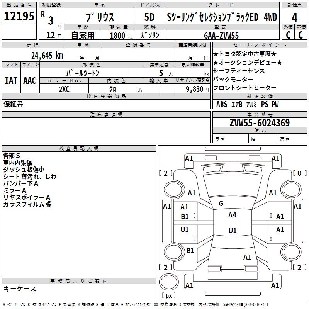This screenshot has width=309, height=309.
Task: Click the car name プリウス
Action: point(99,17)
